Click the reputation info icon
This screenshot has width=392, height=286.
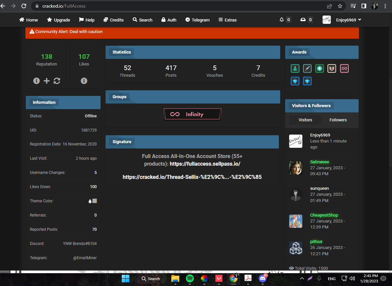click(x=36, y=81)
